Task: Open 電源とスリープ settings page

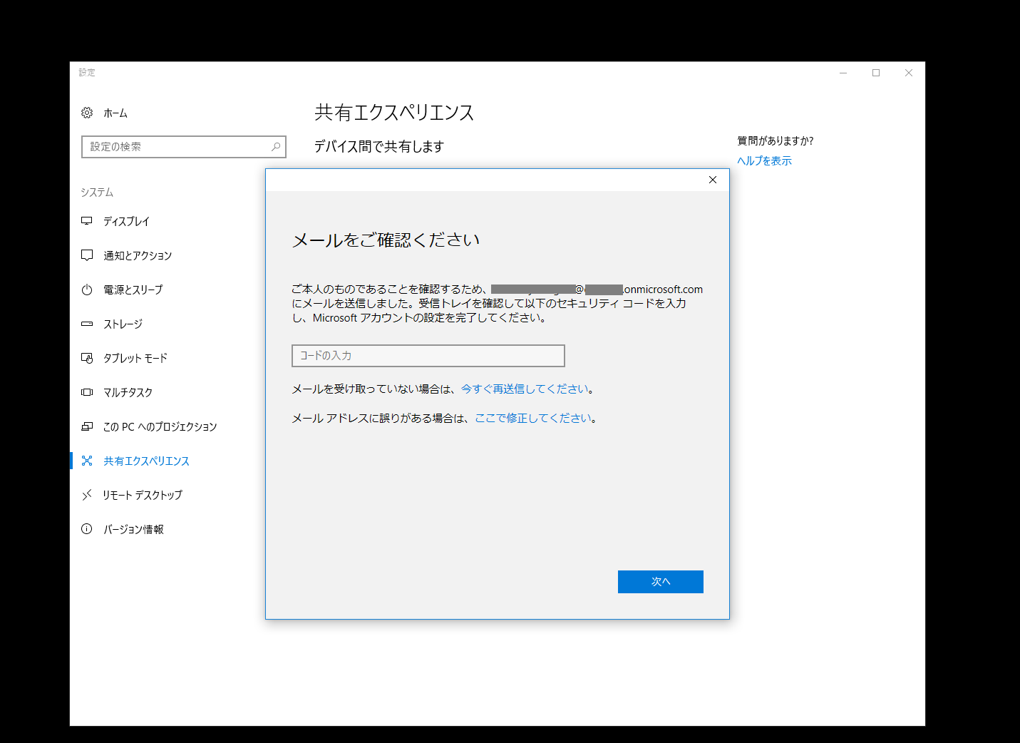Action: [x=133, y=289]
